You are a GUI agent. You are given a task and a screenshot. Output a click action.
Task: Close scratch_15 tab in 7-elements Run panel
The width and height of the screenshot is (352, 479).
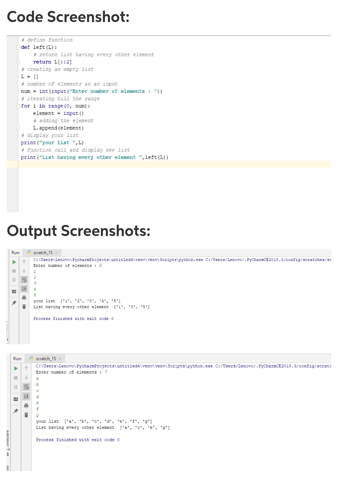[60, 359]
